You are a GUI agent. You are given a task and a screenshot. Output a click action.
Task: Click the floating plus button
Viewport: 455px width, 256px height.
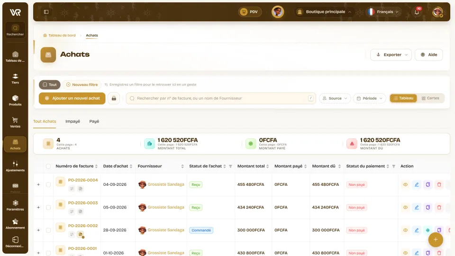tap(436, 239)
